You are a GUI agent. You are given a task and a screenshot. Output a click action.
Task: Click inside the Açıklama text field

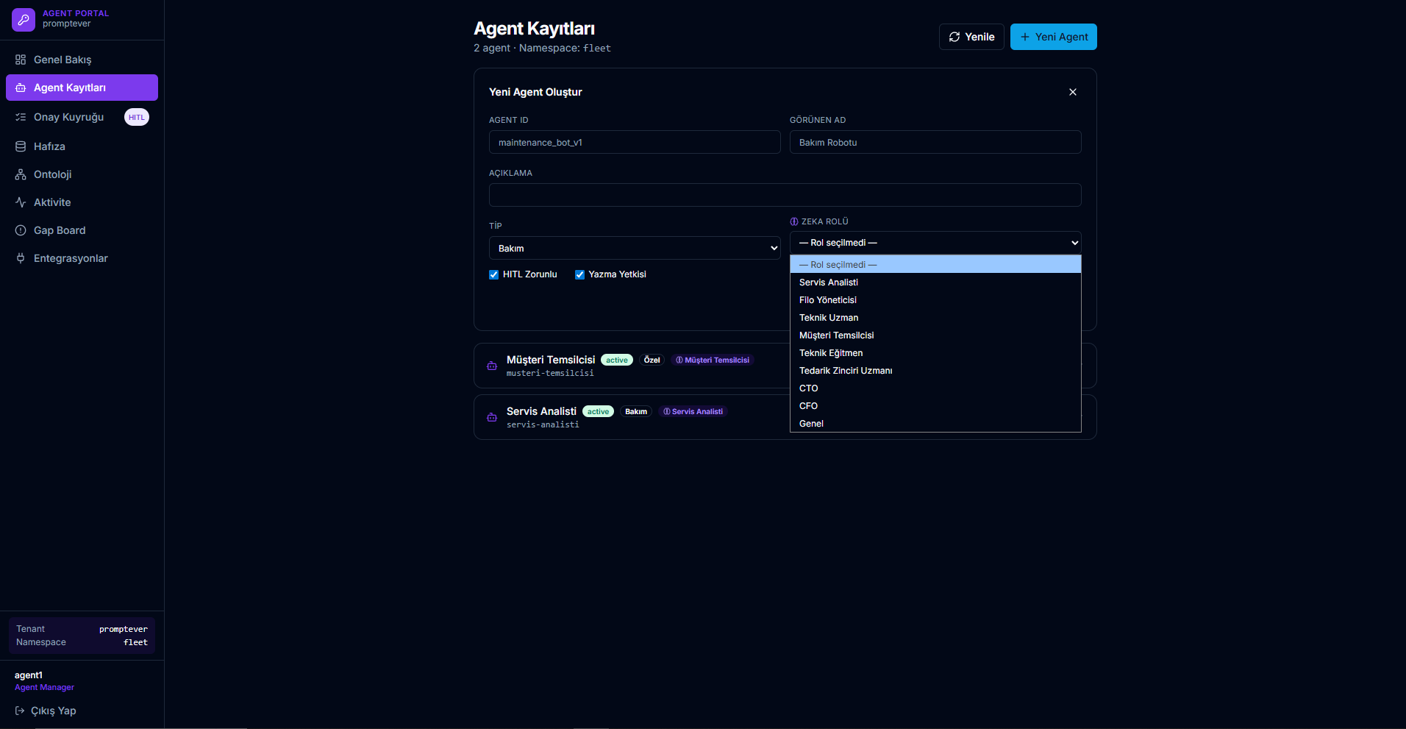(785, 194)
